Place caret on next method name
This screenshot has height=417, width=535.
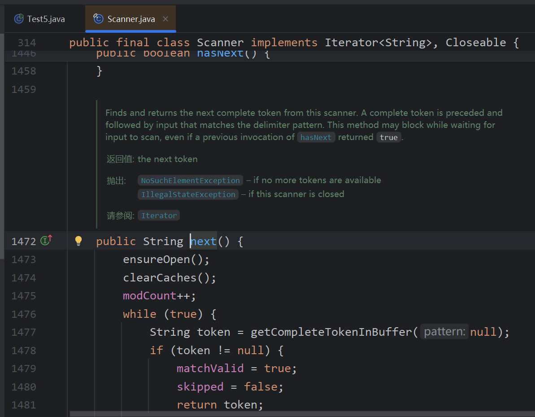click(x=203, y=241)
